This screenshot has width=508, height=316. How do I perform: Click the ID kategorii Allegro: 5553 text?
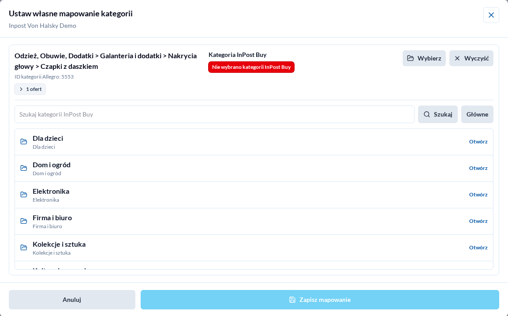click(44, 77)
